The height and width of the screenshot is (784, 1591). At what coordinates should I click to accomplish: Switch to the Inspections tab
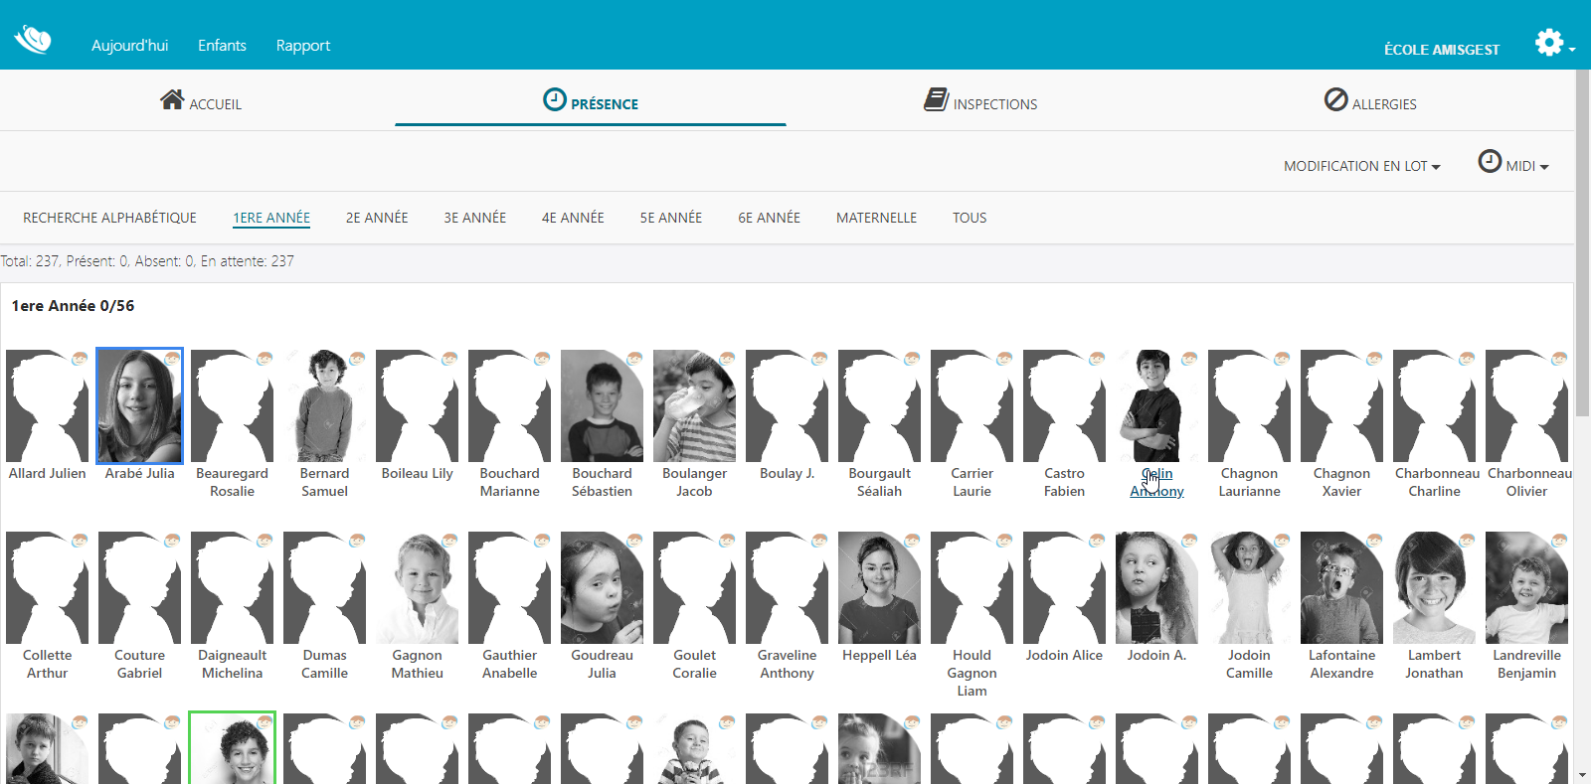[980, 100]
